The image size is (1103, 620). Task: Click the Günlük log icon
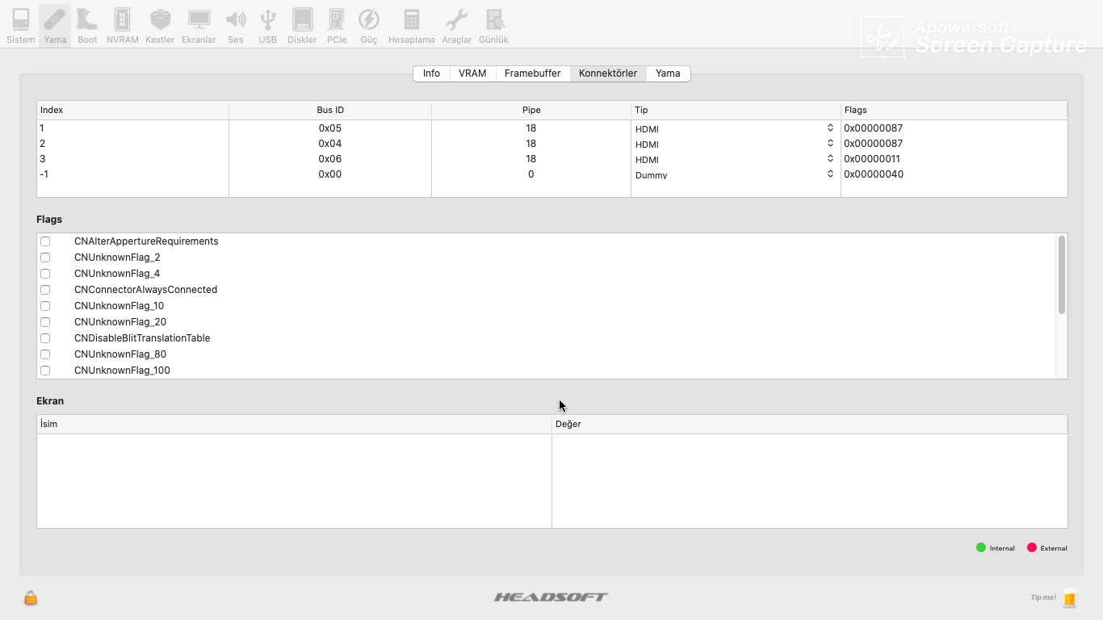(493, 24)
